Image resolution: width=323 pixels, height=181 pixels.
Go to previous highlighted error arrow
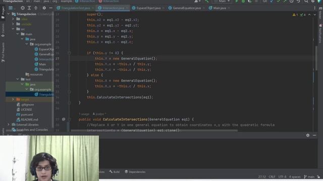[309, 15]
